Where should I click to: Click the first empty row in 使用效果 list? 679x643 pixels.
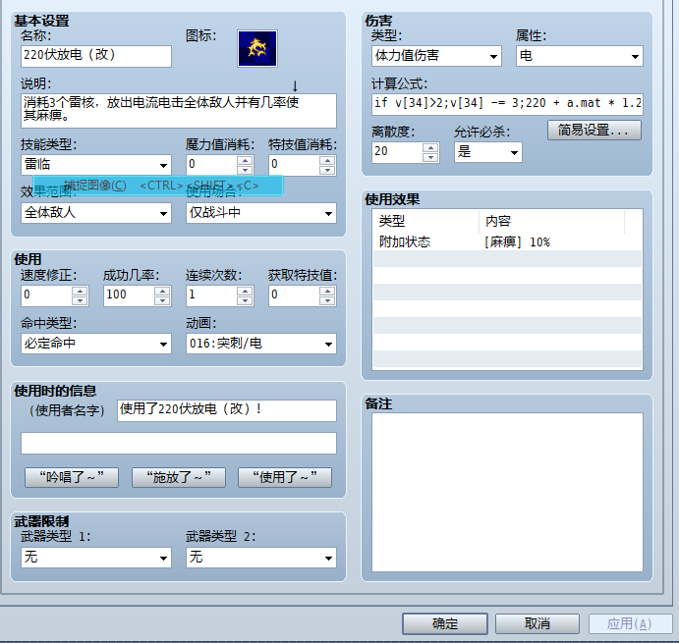507,259
